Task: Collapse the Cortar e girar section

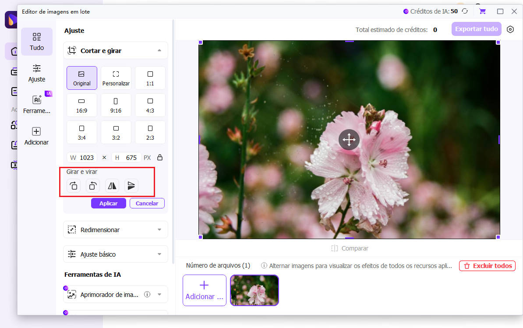Action: click(159, 51)
